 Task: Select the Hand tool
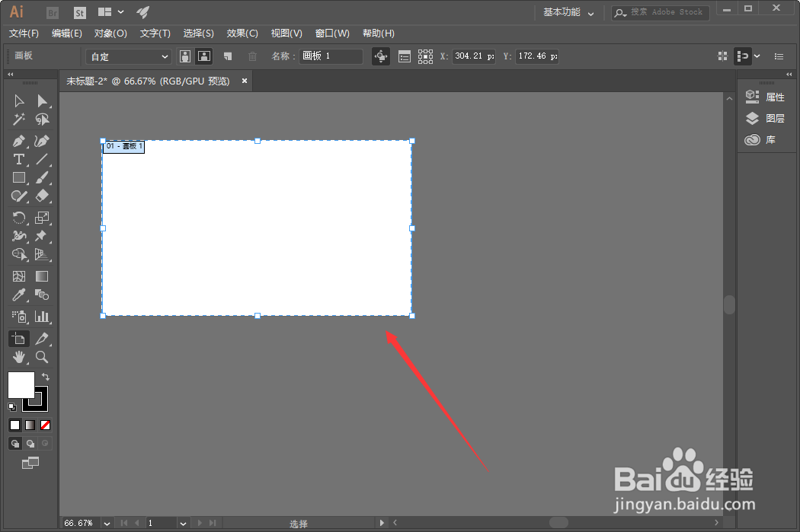(x=19, y=357)
